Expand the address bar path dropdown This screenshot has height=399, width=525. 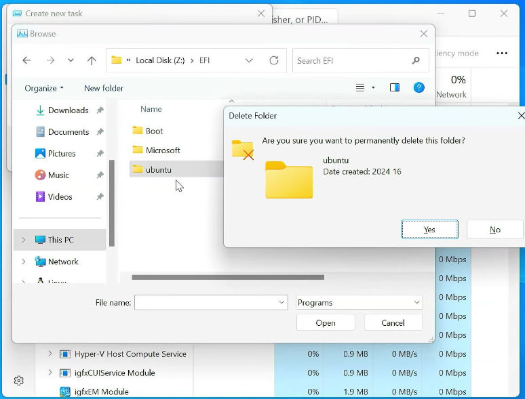pyautogui.click(x=249, y=60)
